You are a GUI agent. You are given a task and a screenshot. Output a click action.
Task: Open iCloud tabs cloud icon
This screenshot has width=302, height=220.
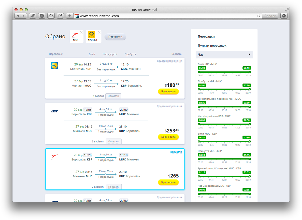coord(51,16)
